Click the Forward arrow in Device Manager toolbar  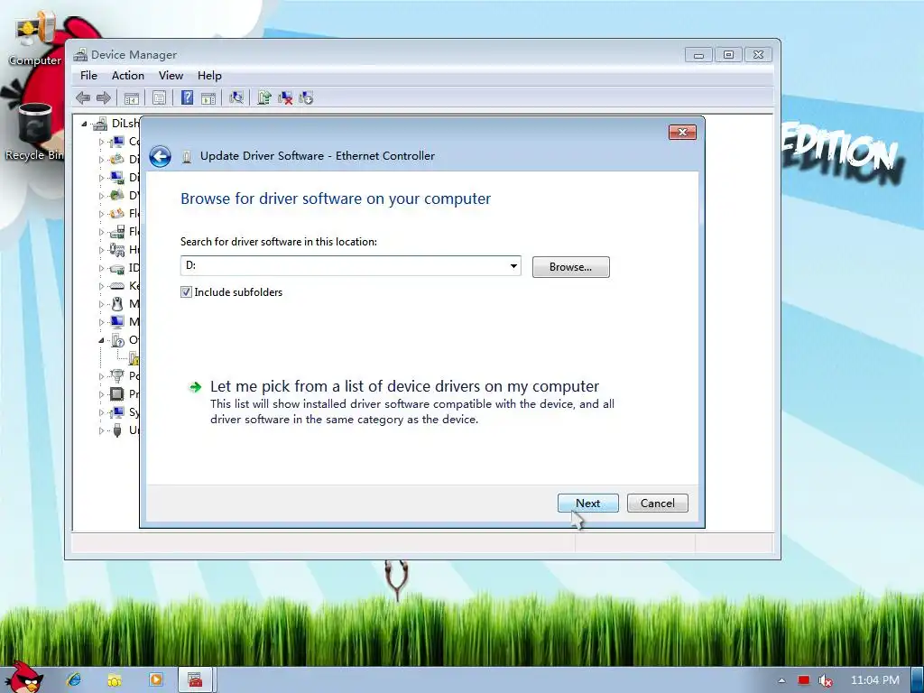pyautogui.click(x=104, y=97)
